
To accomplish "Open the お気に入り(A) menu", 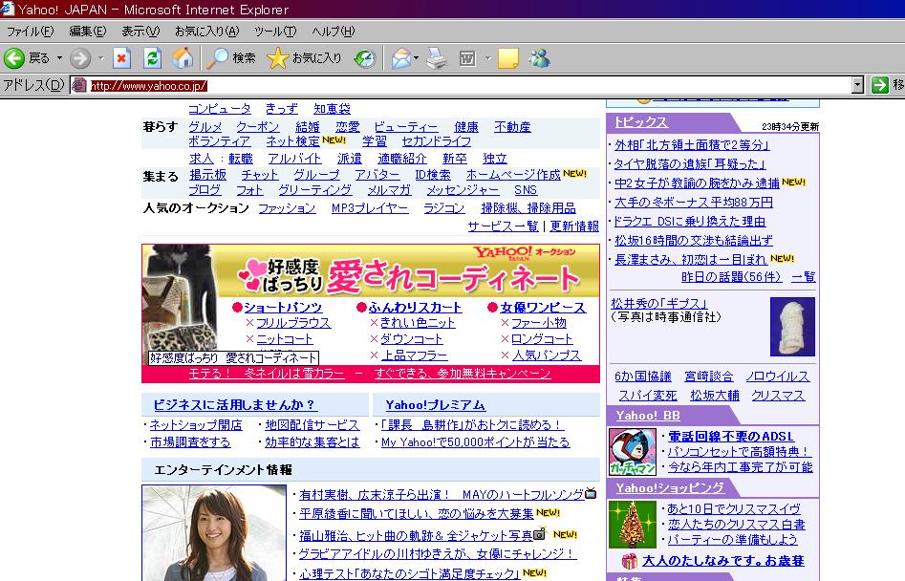I will 206,32.
